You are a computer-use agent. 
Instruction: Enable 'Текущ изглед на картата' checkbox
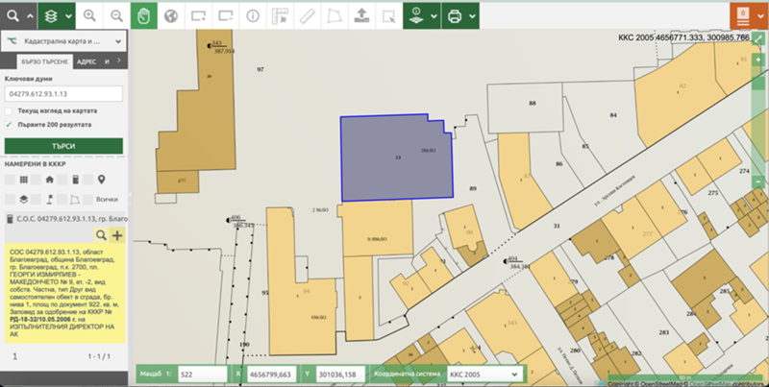tap(10, 111)
